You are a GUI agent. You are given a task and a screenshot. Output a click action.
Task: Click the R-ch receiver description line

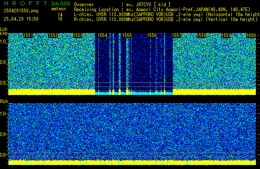point(166,19)
